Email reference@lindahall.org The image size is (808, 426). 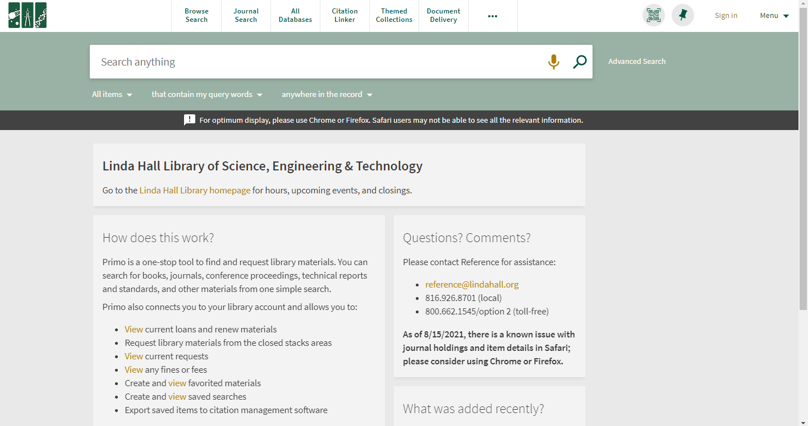pos(472,285)
